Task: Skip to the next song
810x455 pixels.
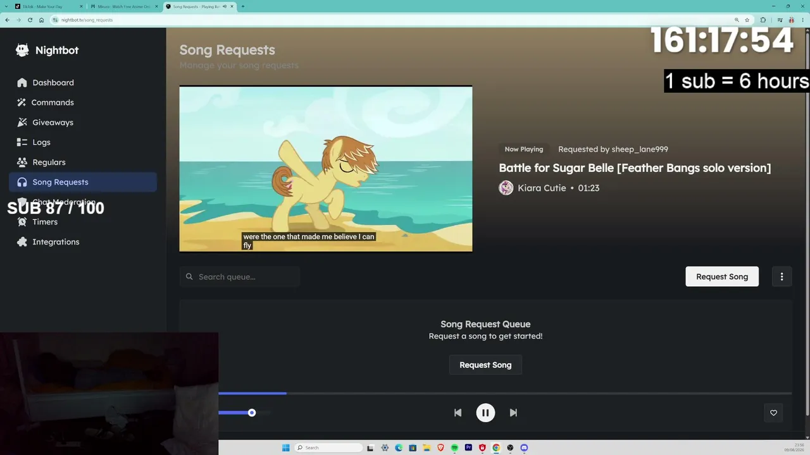Action: 513,413
